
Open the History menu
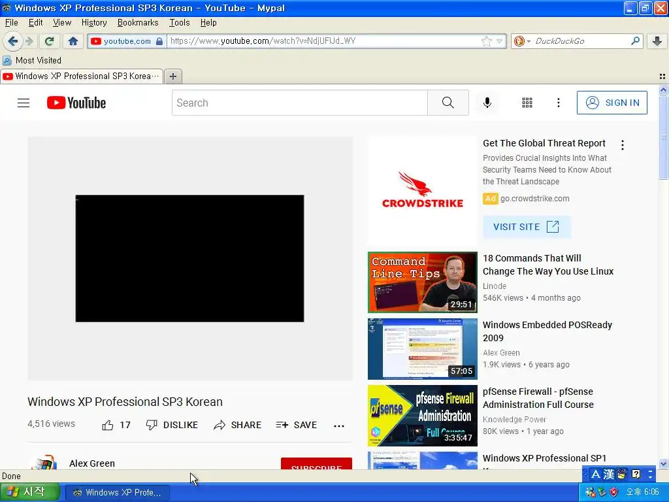click(x=94, y=23)
